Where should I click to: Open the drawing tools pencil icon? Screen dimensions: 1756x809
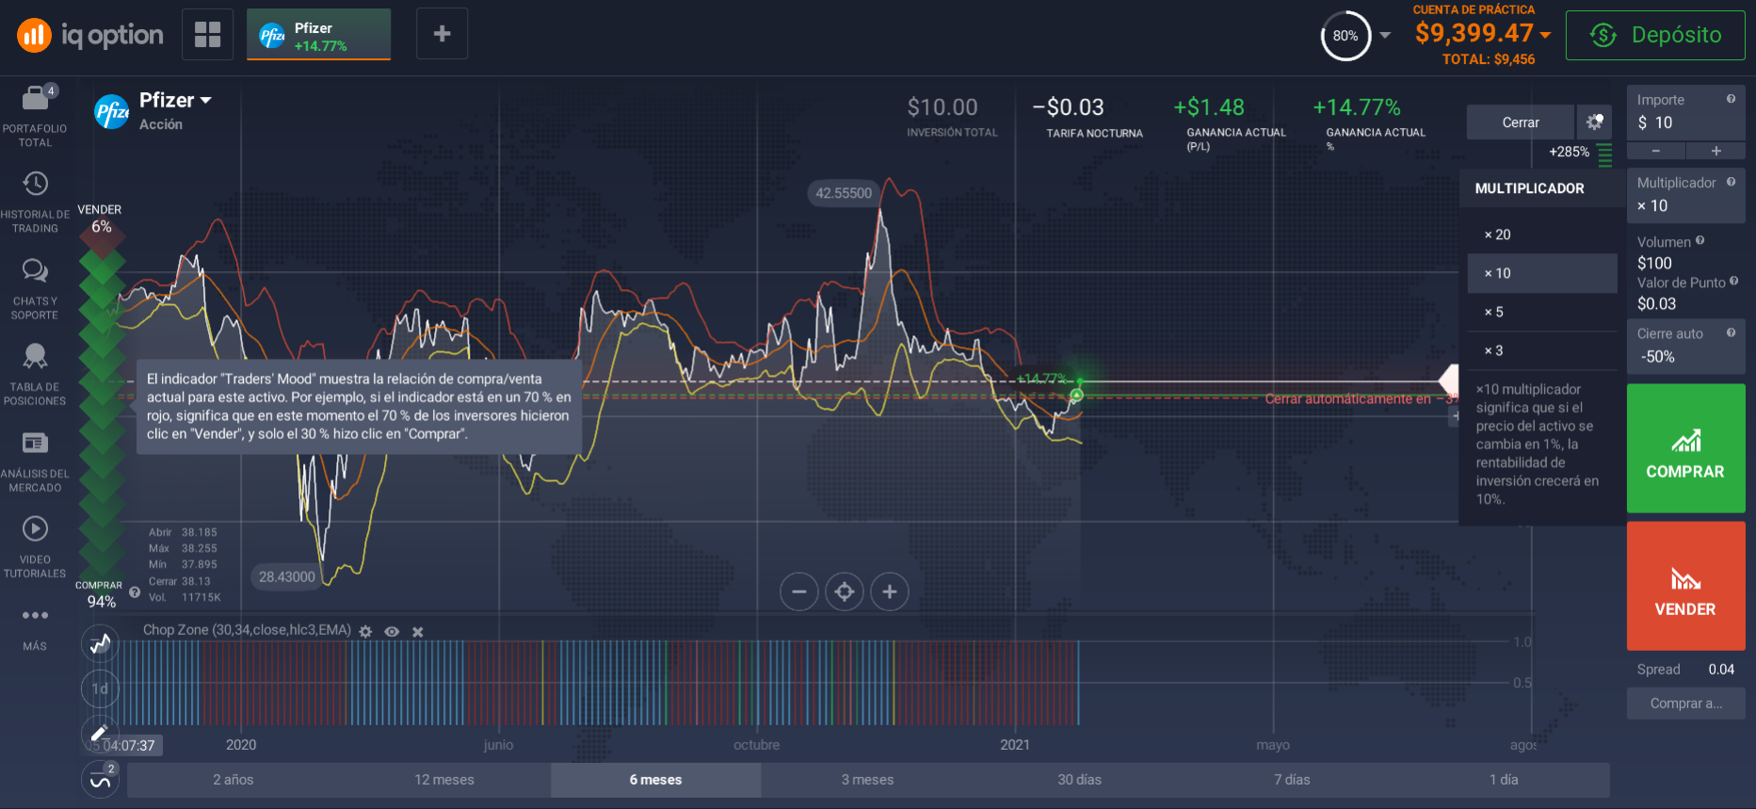100,733
